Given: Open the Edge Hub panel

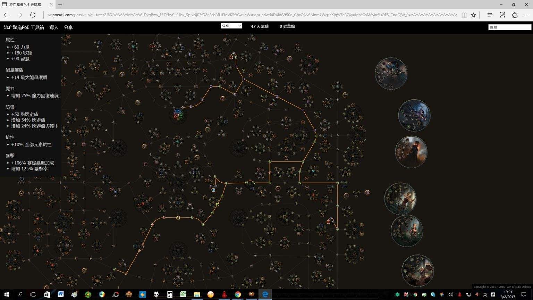Looking at the screenshot, I should pyautogui.click(x=490, y=15).
